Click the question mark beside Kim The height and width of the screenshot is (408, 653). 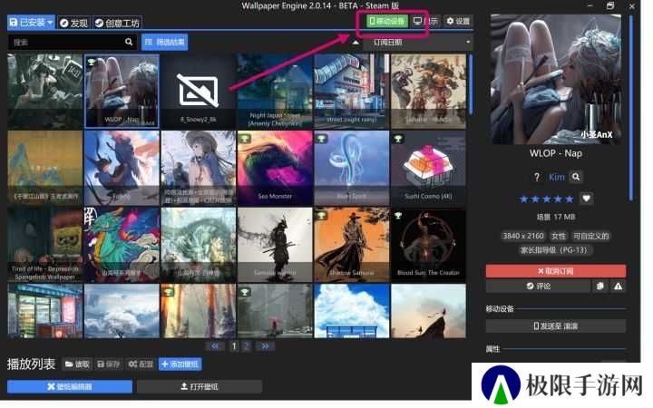pyautogui.click(x=537, y=177)
